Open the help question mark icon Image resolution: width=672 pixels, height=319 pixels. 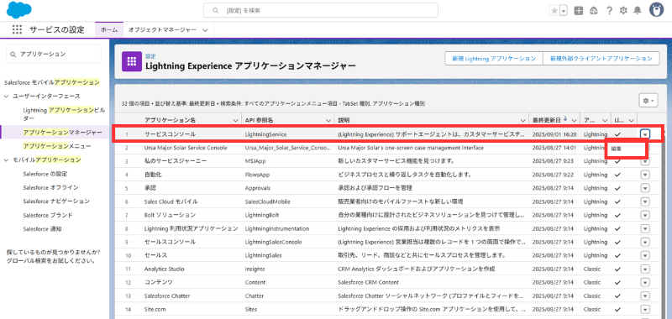click(x=609, y=11)
